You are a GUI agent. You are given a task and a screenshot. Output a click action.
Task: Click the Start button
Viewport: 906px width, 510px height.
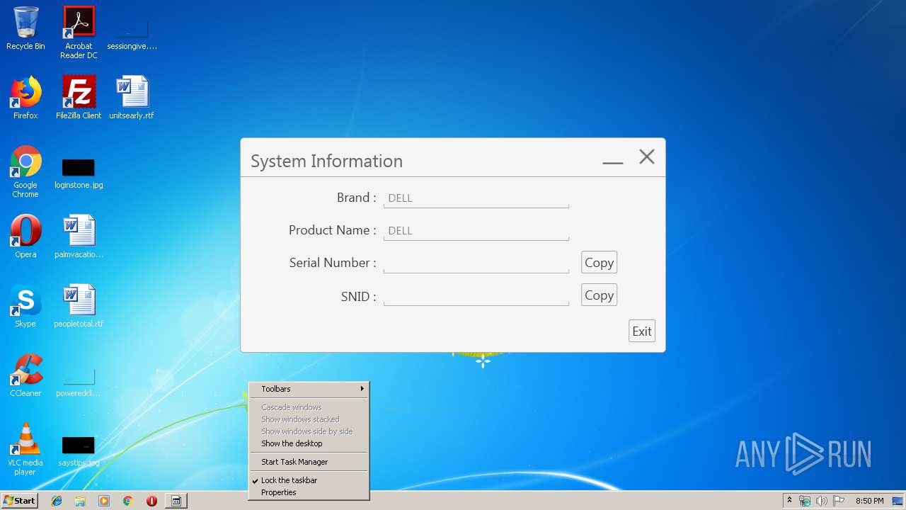20,501
